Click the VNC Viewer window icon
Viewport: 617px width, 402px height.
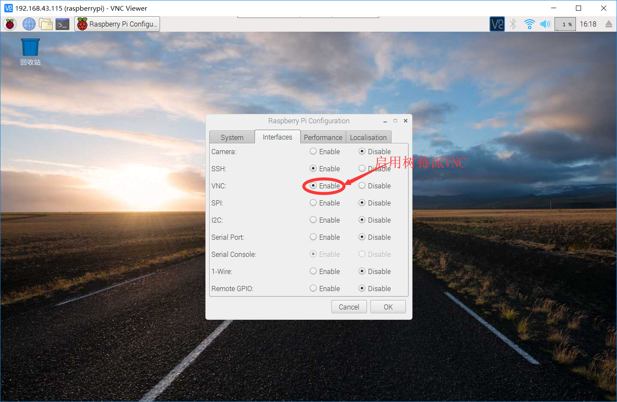tap(8, 8)
